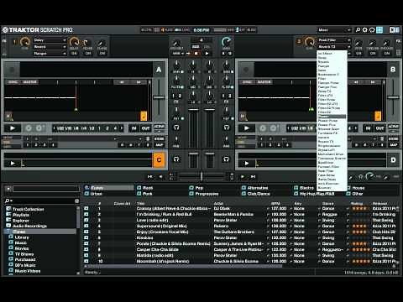This screenshot has width=403, height=302.
Task: Set loop OUT point on Deck B
Action: [379, 128]
